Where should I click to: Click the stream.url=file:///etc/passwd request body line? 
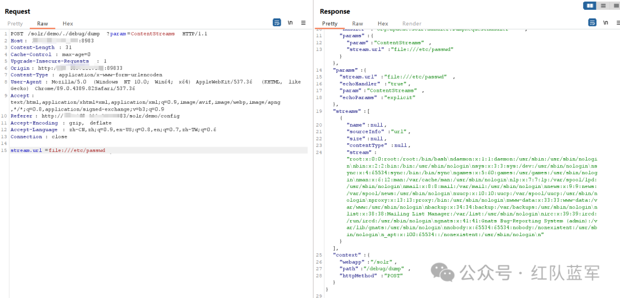coord(58,150)
